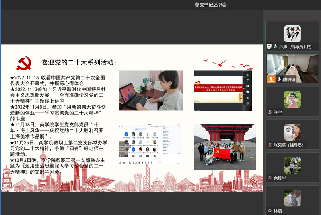Click the girl studying at laptop photo

[x=151, y=91]
